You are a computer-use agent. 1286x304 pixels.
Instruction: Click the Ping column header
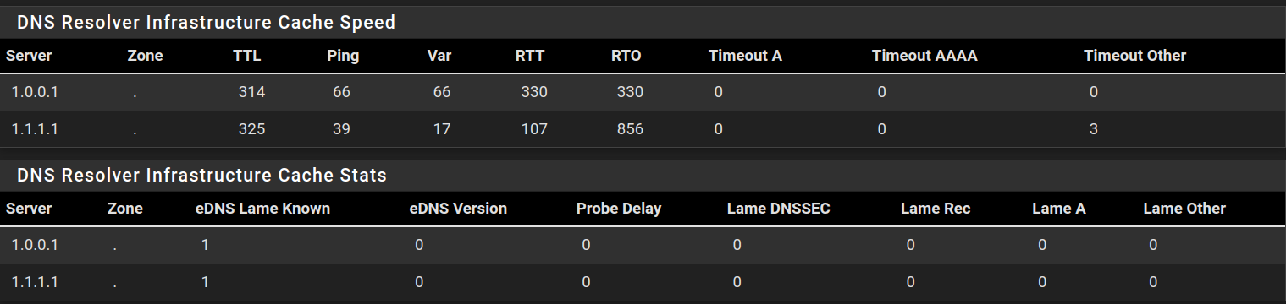pyautogui.click(x=343, y=56)
